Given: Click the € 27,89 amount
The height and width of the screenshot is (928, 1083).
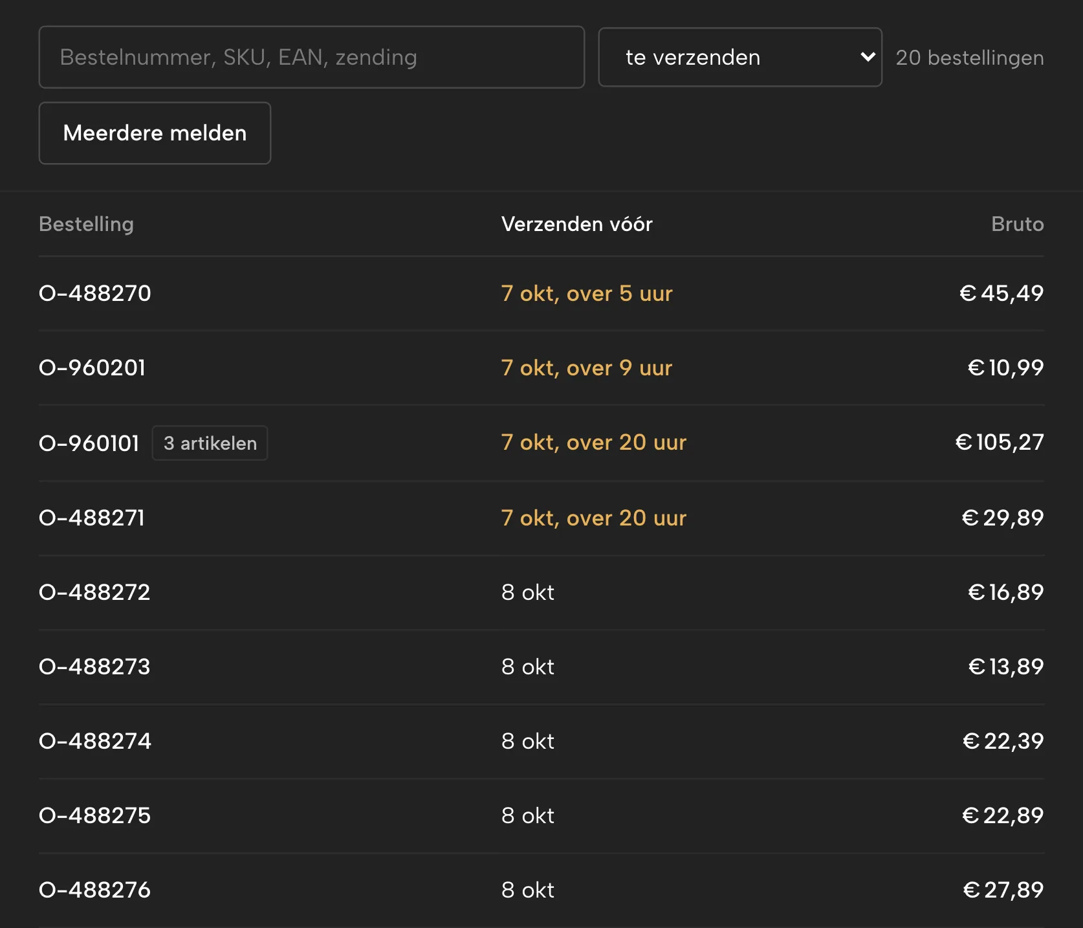Looking at the screenshot, I should pyautogui.click(x=1003, y=890).
